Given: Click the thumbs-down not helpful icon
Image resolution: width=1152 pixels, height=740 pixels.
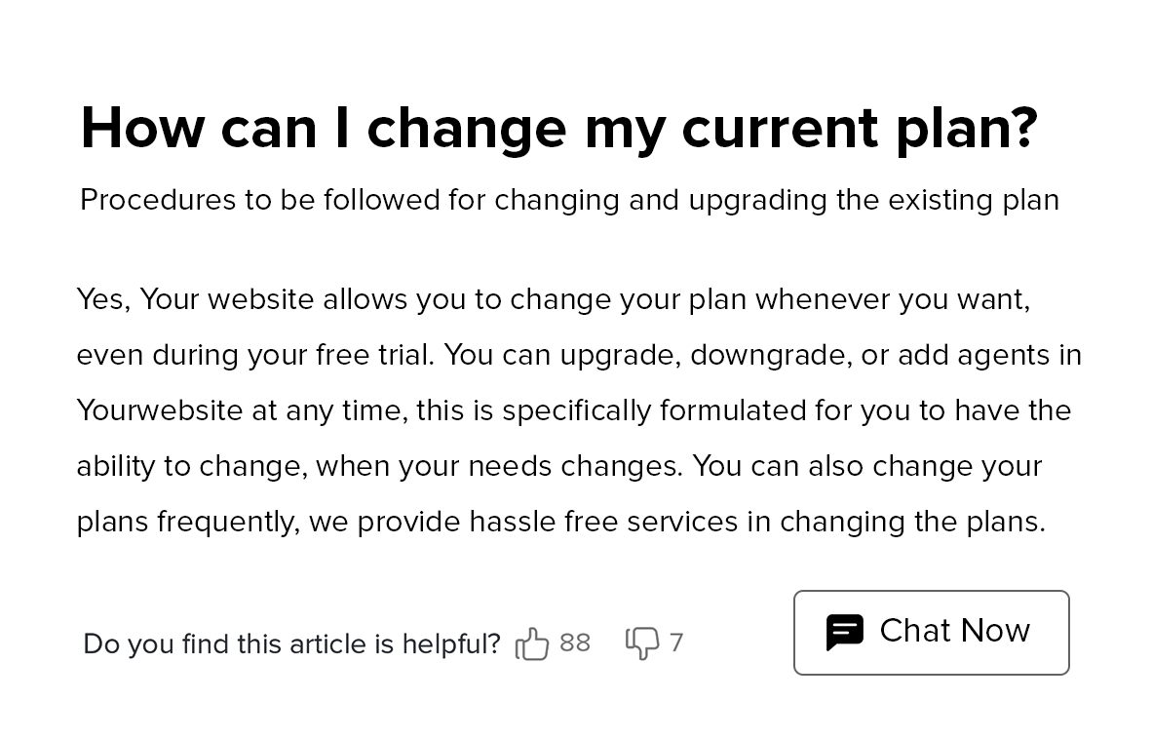Looking at the screenshot, I should tap(642, 643).
